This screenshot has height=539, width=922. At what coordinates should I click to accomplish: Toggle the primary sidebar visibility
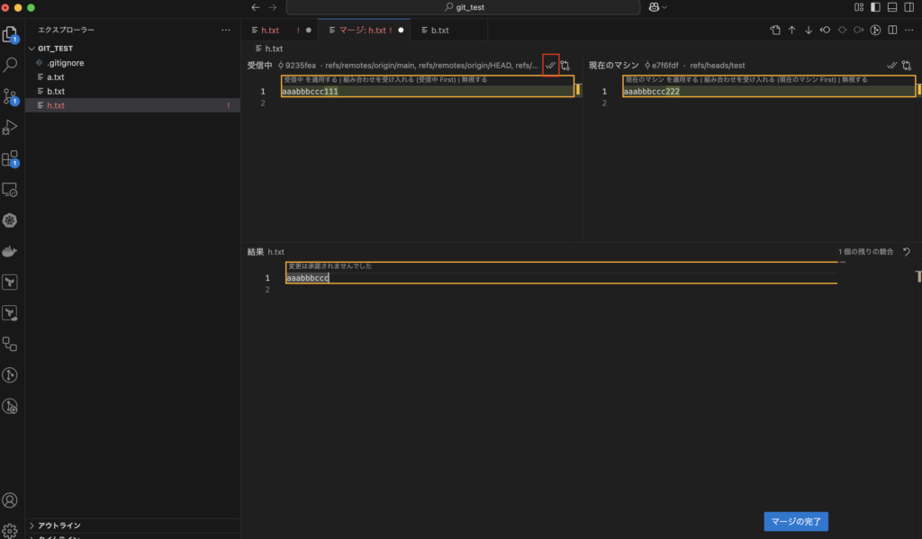point(875,7)
